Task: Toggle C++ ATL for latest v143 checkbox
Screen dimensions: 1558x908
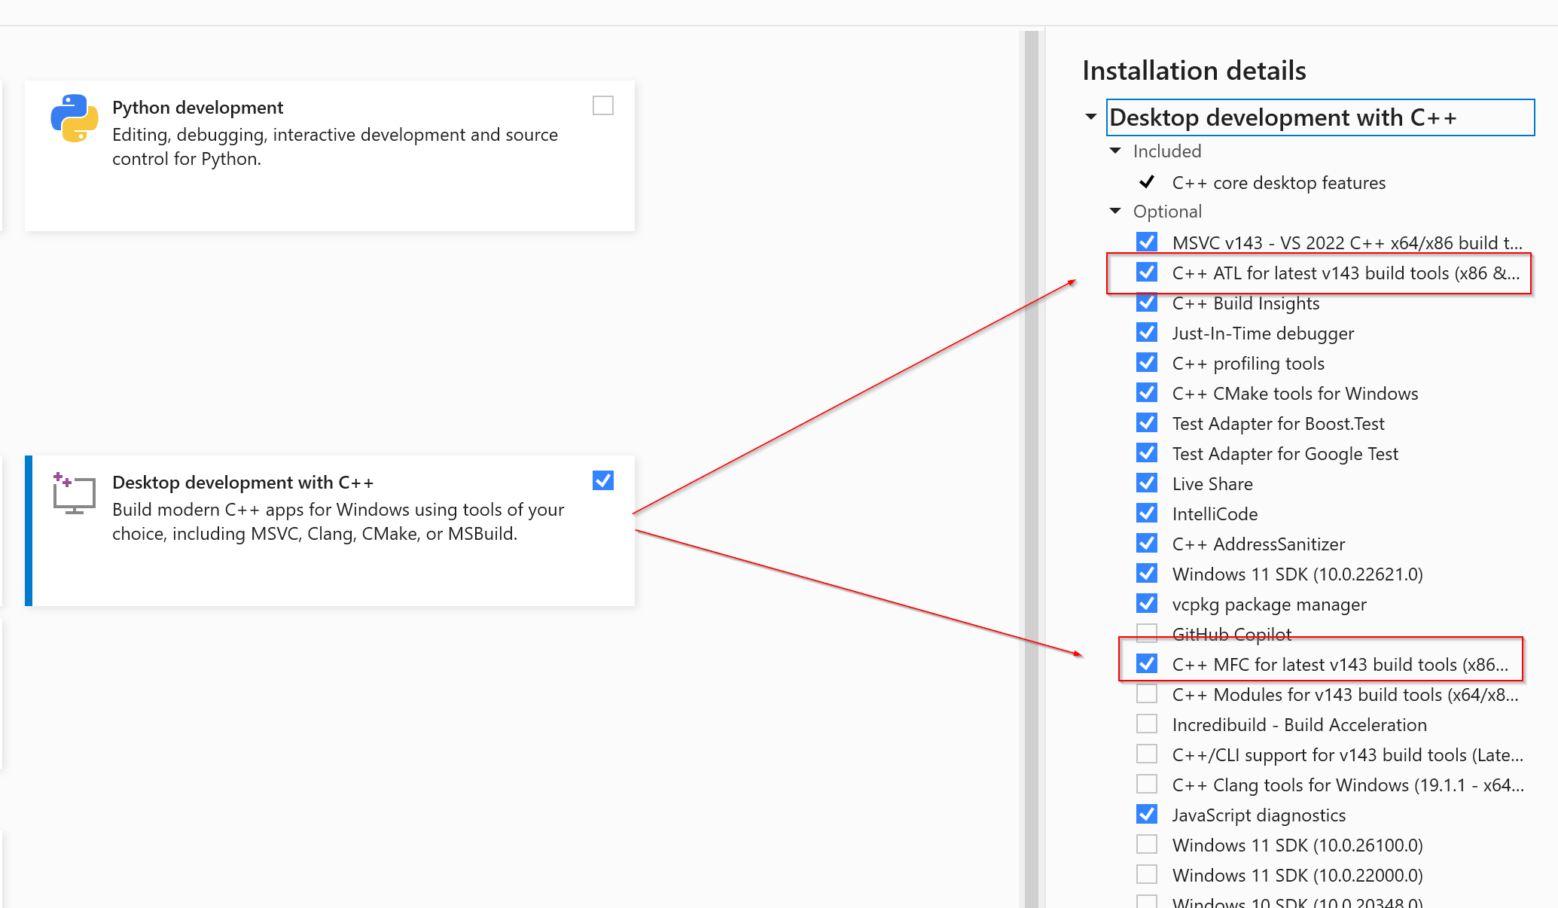Action: coord(1147,272)
